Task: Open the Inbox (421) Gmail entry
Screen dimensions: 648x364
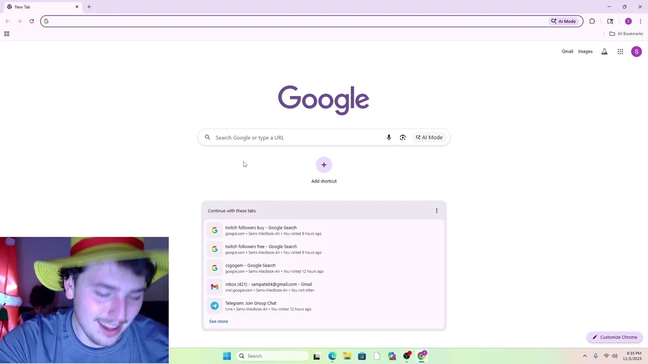Action: pyautogui.click(x=324, y=287)
